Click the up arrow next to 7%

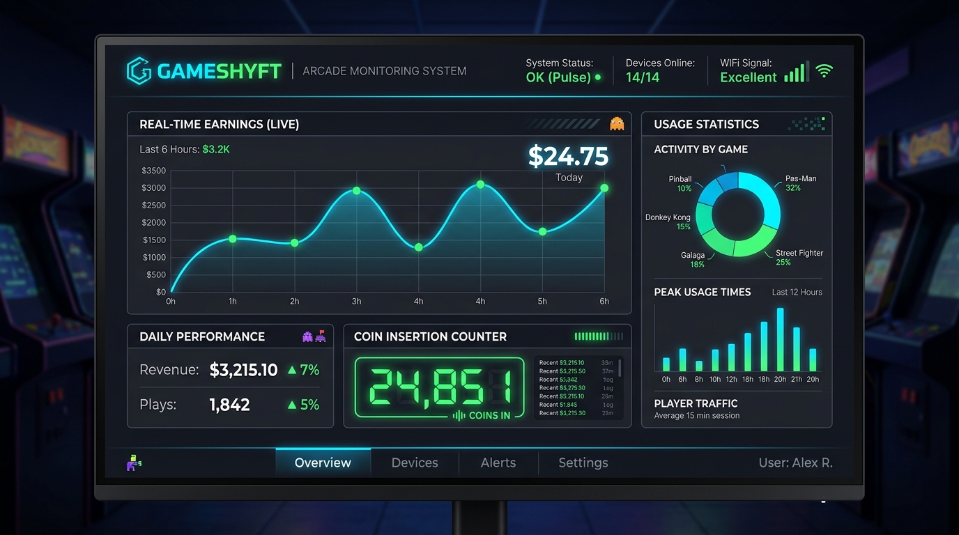click(292, 370)
